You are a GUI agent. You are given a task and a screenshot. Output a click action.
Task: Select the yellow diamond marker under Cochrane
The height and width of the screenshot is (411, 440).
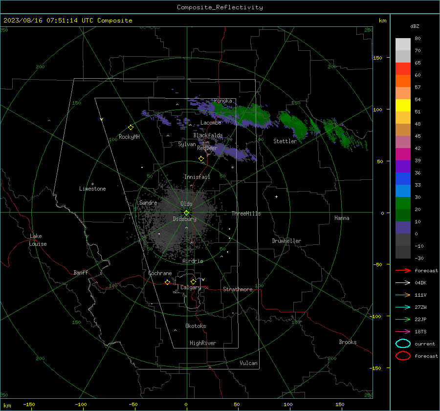pos(167,282)
